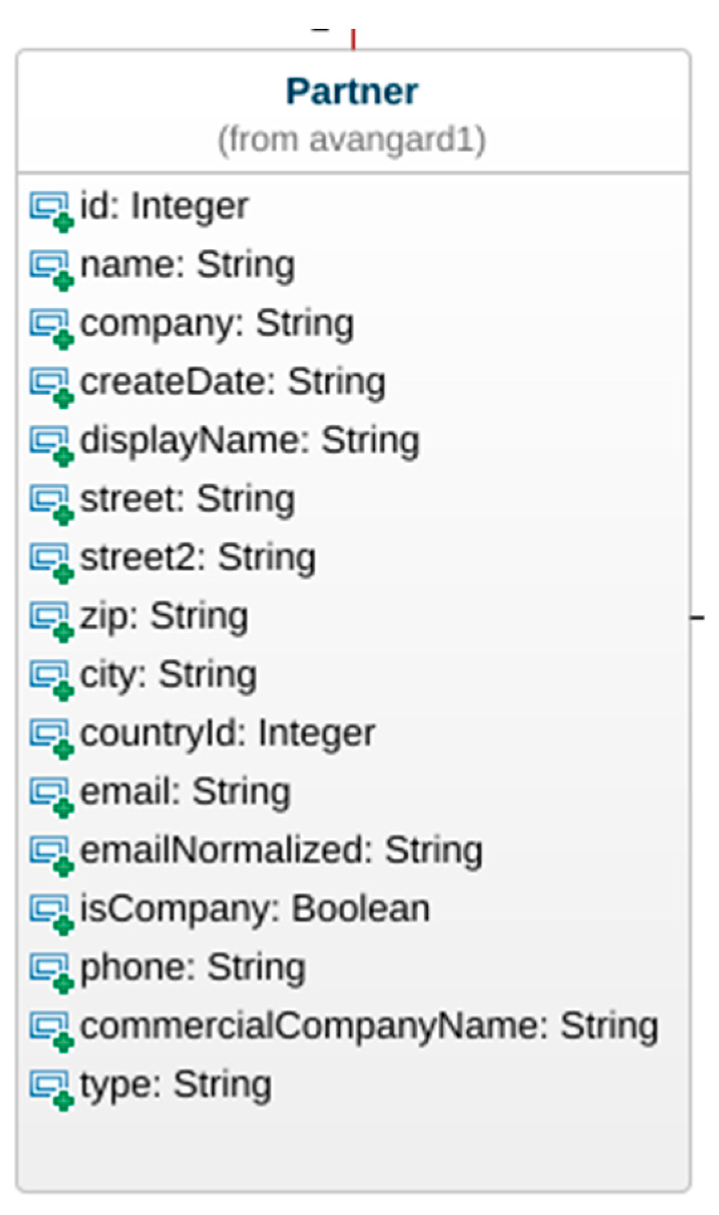Click the icon next to type attribute
Image resolution: width=719 pixels, height=1215 pixels.
point(51,1089)
